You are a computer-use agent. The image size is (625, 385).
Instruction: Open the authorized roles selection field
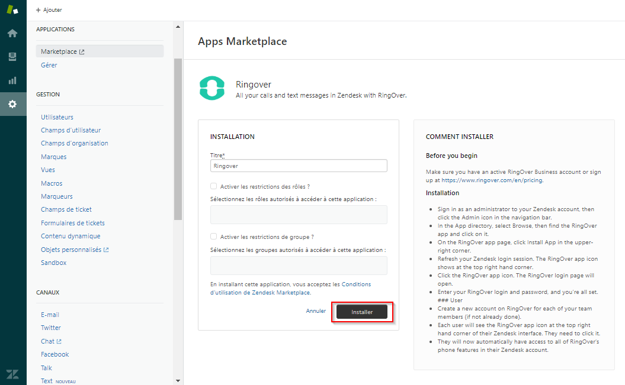(299, 215)
